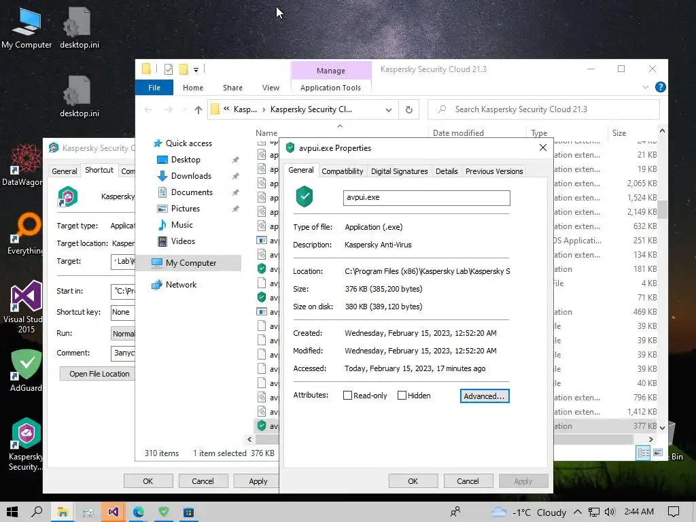Select DataWagon desktop shortcut
The height and width of the screenshot is (522, 696).
click(x=22, y=164)
